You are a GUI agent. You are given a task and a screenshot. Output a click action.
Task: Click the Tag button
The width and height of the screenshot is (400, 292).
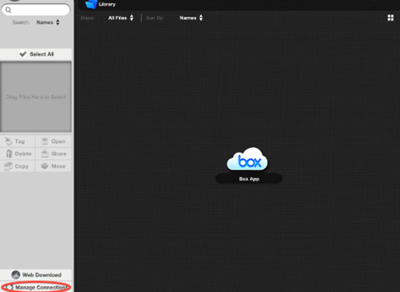17,141
